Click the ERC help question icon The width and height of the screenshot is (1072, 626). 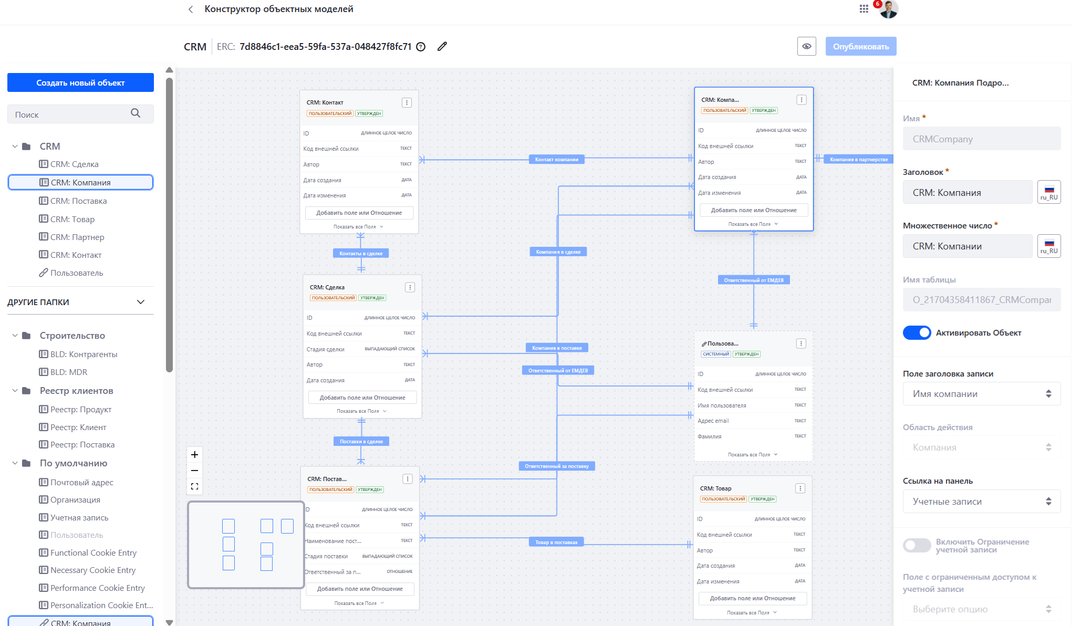tap(421, 47)
